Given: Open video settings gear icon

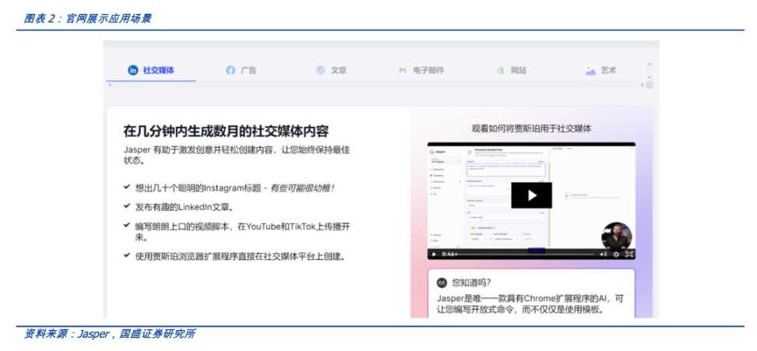Looking at the screenshot, I should (x=616, y=254).
